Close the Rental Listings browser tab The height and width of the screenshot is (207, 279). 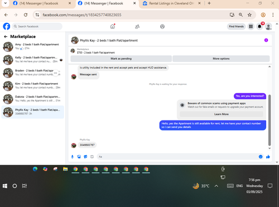(x=199, y=3)
